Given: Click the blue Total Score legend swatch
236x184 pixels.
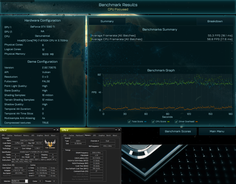Looking at the screenshot, I should pyautogui.click(x=145, y=122).
